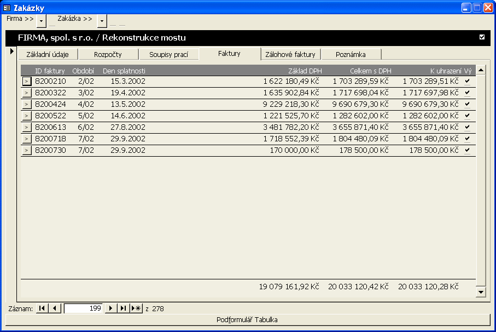Open detail of invoice 8200210

pyautogui.click(x=27, y=81)
